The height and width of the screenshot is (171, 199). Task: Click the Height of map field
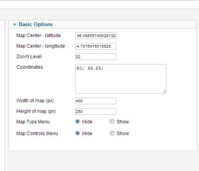(x=96, y=111)
